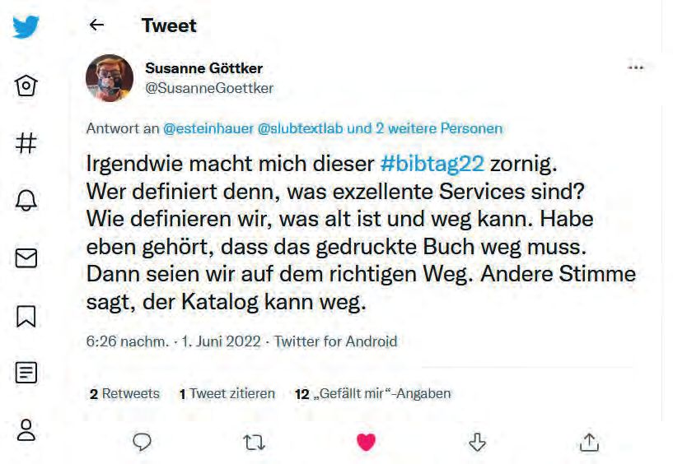Open the #bibtag22 hashtag link
The image size is (673, 464).
tap(432, 164)
